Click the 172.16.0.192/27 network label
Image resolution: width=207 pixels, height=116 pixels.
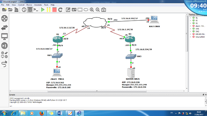coord(130,18)
